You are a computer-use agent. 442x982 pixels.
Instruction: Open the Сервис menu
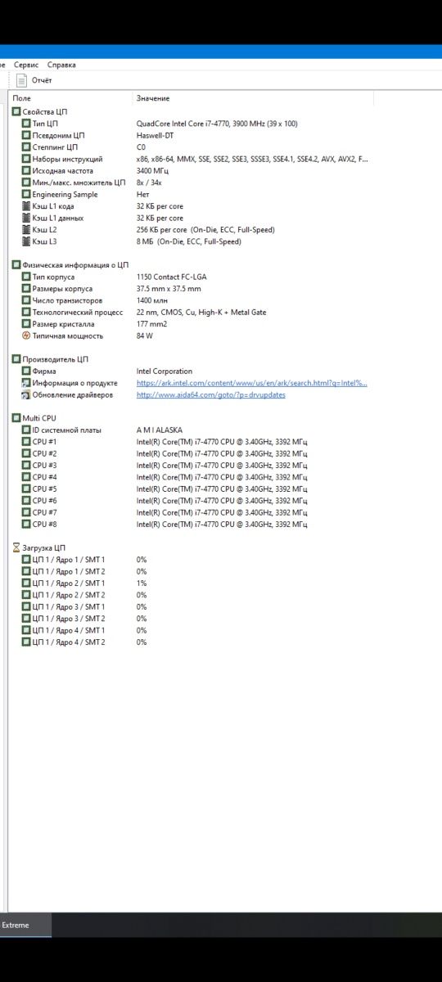click(26, 65)
